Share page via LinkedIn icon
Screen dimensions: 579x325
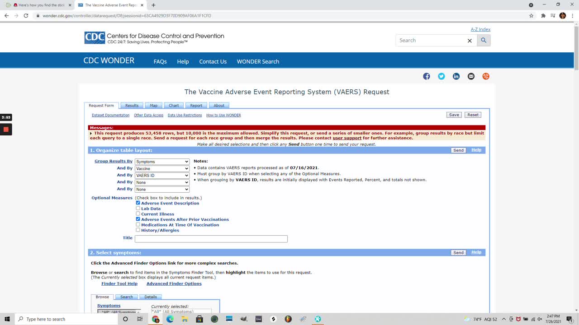pyautogui.click(x=456, y=76)
